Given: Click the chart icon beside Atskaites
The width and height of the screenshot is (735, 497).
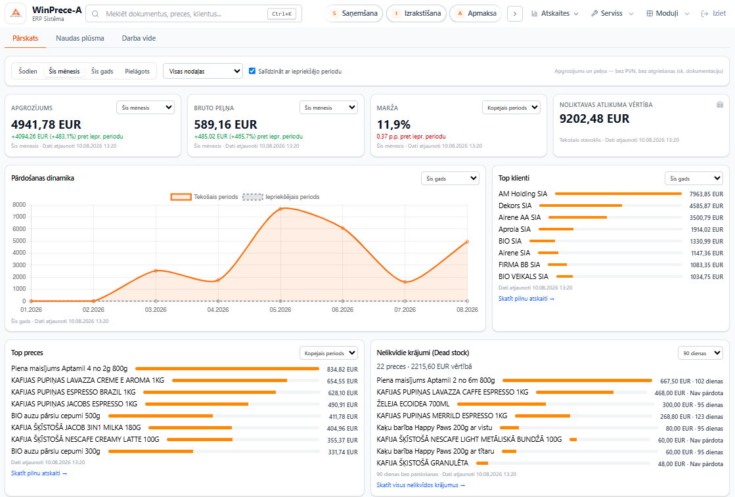Looking at the screenshot, I should (535, 14).
